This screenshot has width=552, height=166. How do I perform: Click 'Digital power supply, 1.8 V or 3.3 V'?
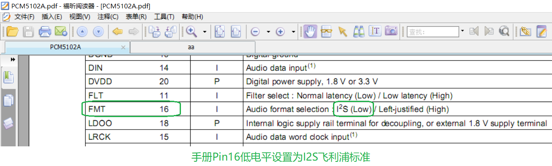[312, 82]
